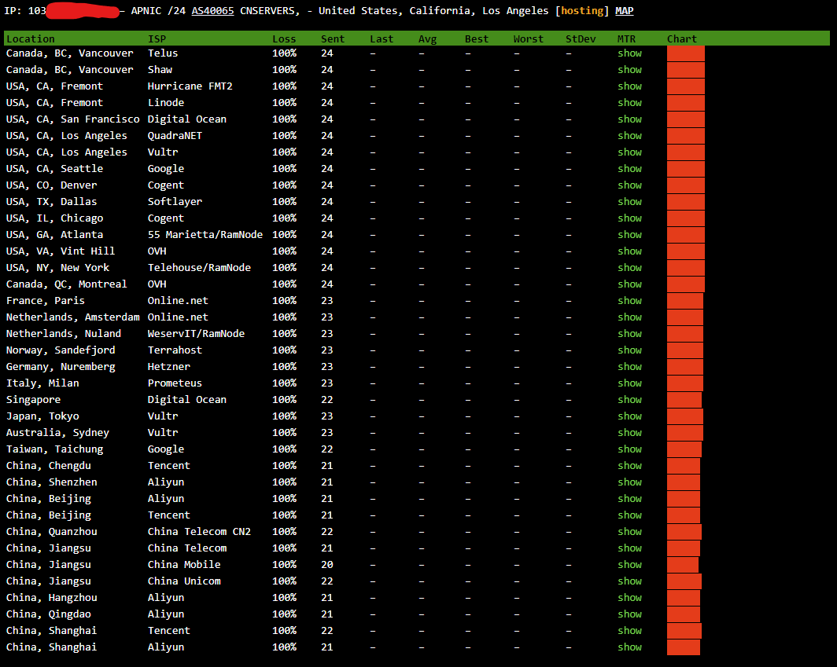Open the AS40065 link

click(x=212, y=11)
